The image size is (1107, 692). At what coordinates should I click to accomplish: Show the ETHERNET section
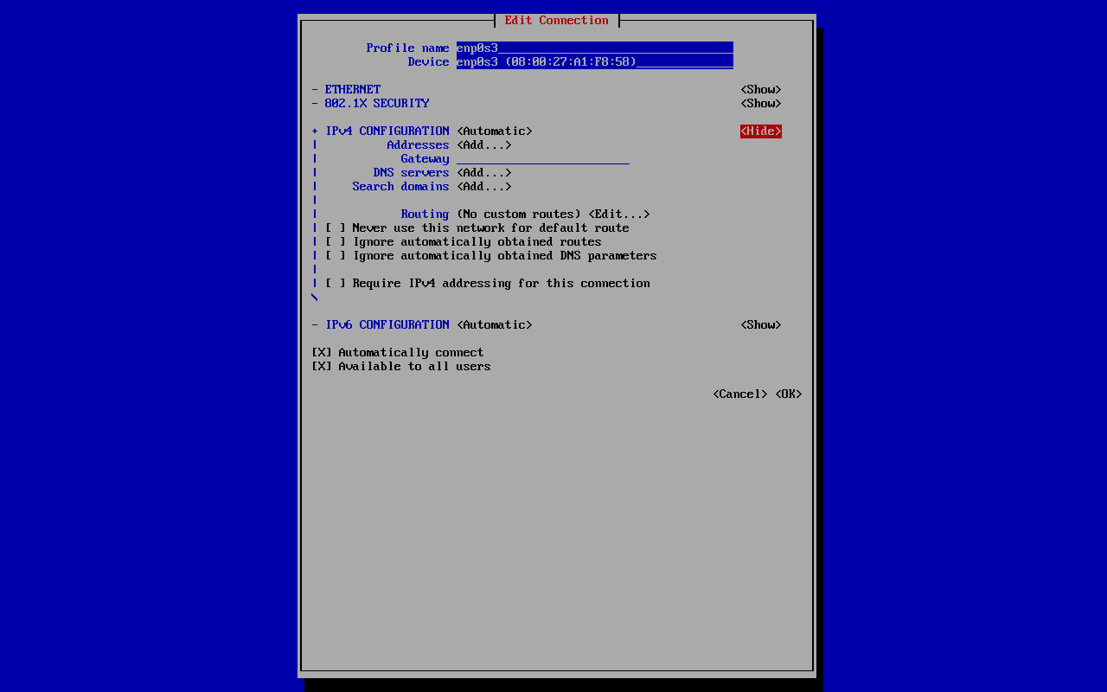760,90
